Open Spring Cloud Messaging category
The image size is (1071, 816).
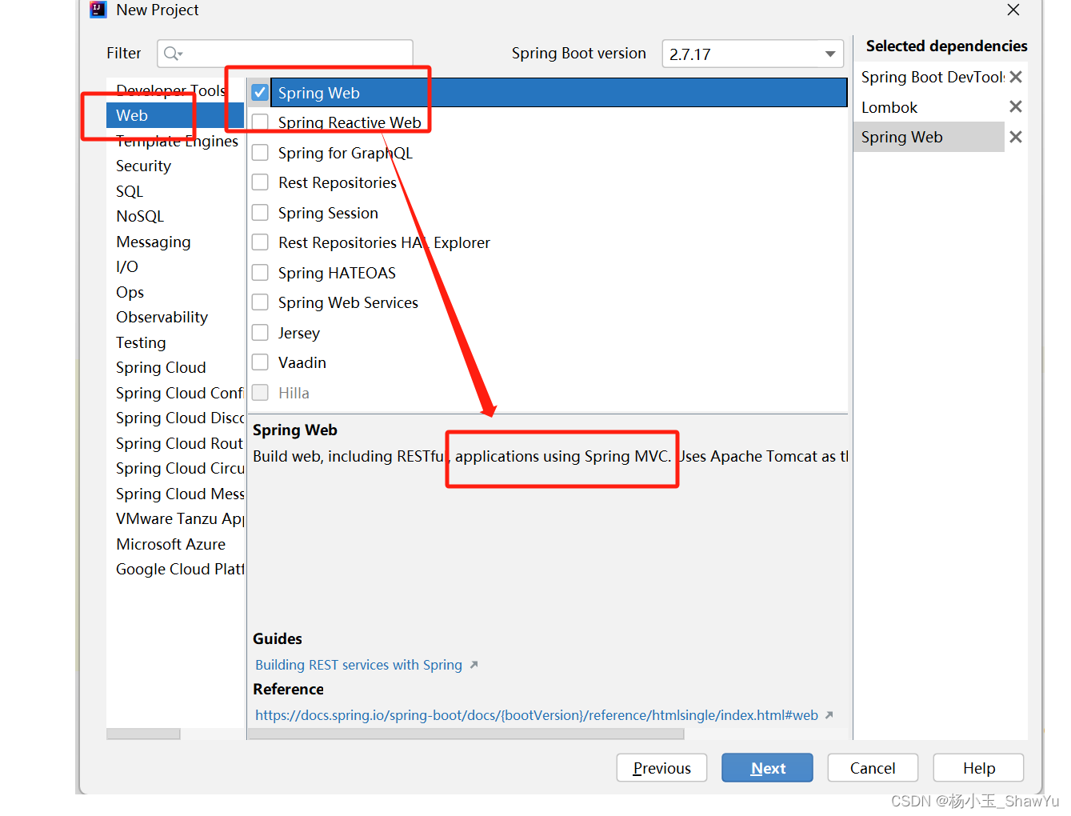coord(179,494)
